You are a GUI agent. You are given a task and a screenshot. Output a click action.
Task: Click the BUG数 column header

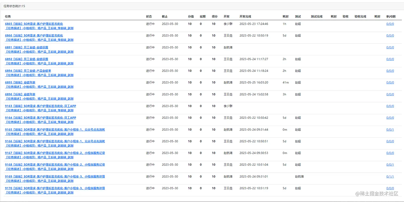click(x=391, y=17)
